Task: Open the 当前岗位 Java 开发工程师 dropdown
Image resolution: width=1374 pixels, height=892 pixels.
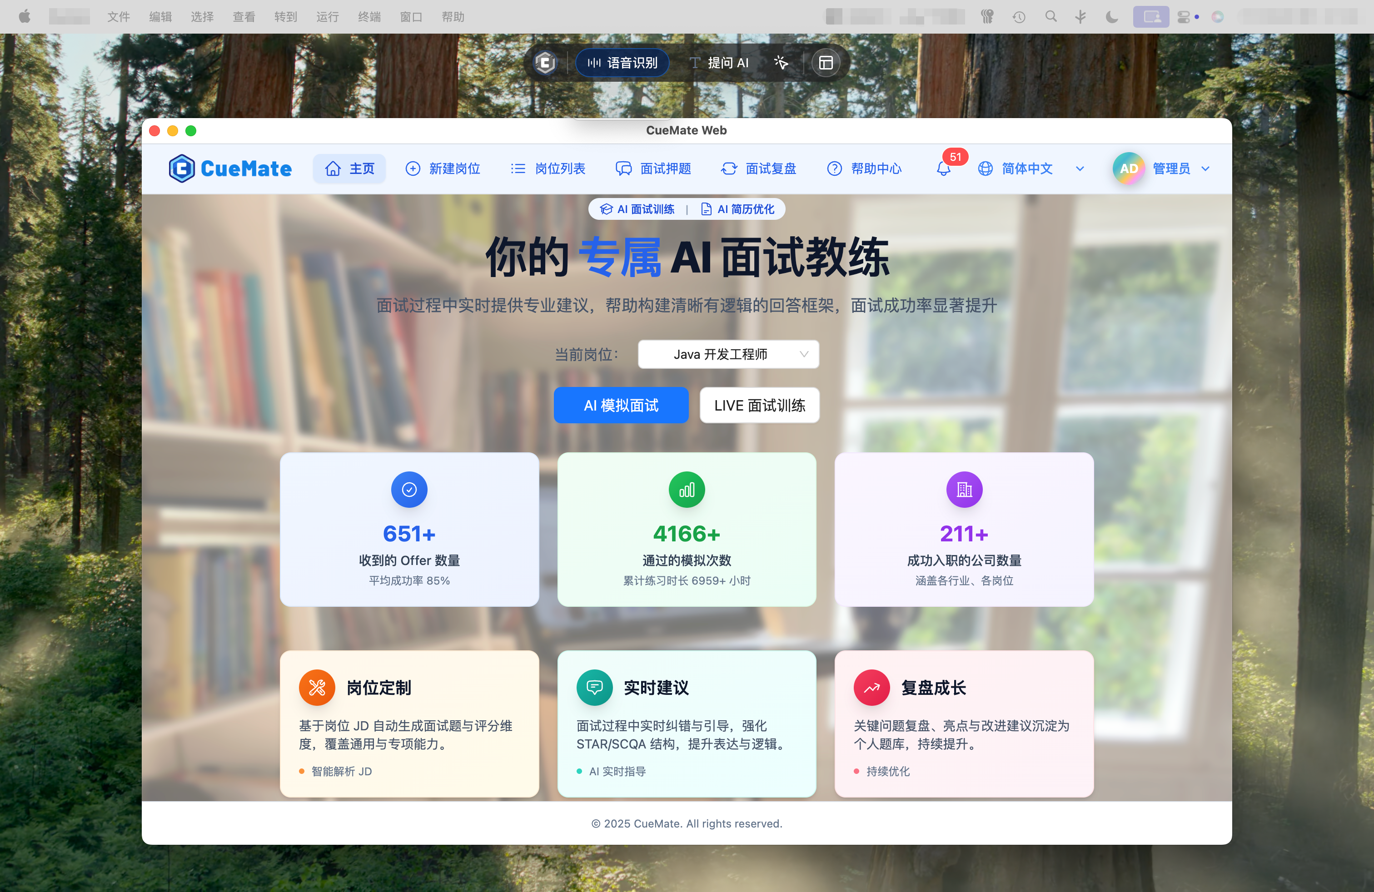Action: coord(727,354)
